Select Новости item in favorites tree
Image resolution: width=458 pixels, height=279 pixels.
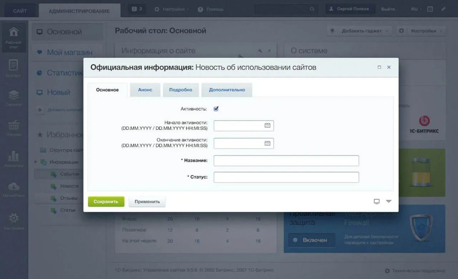[x=69, y=186]
